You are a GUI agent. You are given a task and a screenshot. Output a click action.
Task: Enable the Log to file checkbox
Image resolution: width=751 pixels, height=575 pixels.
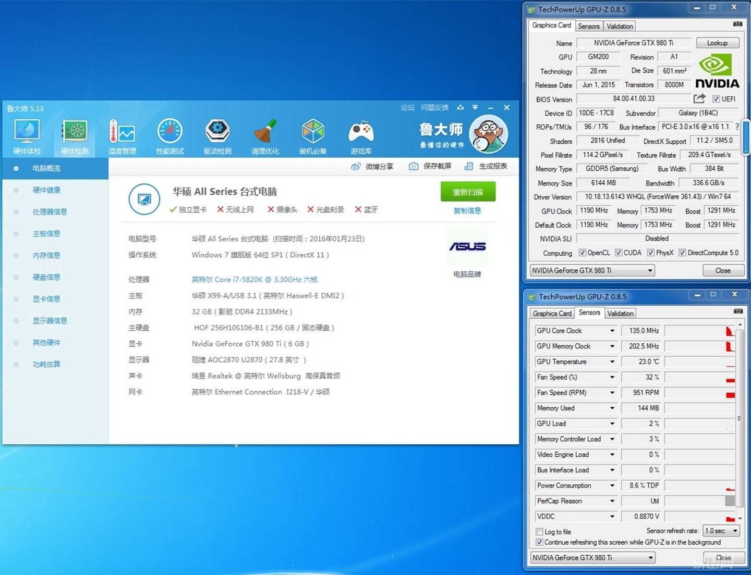pos(540,532)
